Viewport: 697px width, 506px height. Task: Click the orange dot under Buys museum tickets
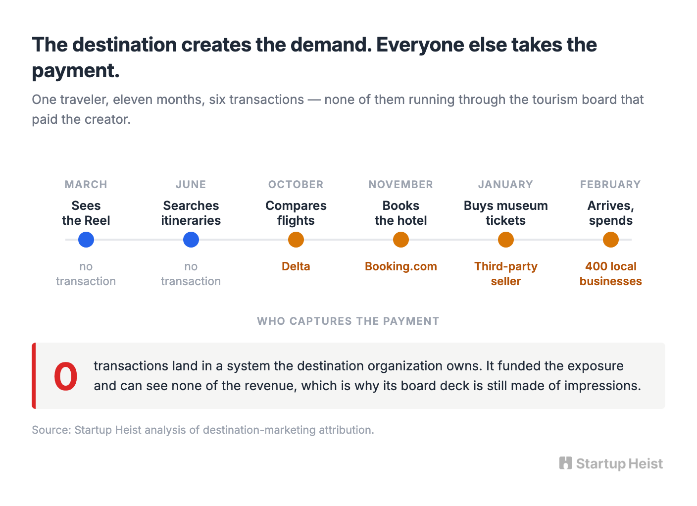(x=506, y=240)
